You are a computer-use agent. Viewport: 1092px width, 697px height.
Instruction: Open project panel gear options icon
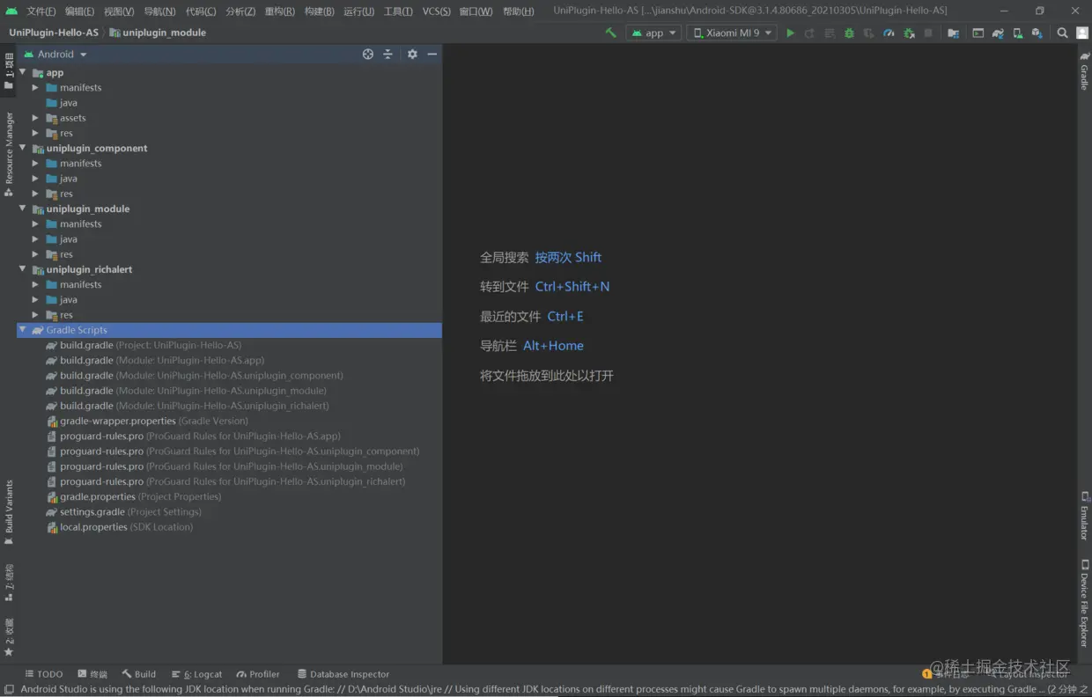click(412, 54)
